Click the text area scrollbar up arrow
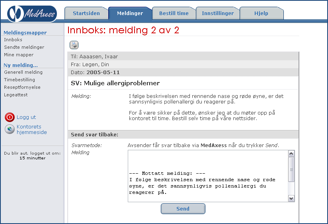This screenshot has width=328, height=224. (291, 154)
